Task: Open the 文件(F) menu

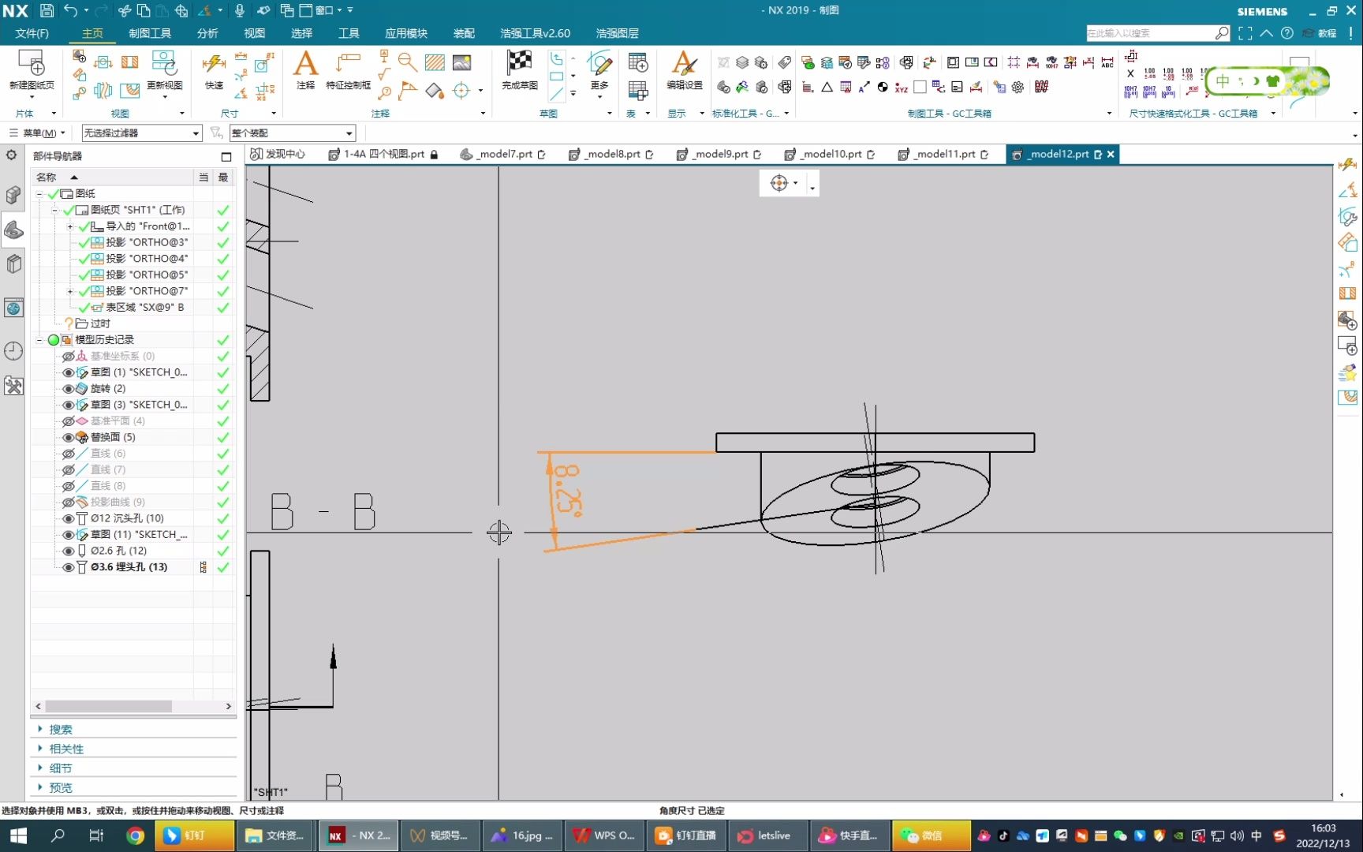Action: [32, 33]
